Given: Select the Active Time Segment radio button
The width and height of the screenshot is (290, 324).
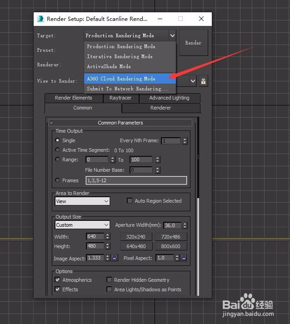Looking at the screenshot, I should point(57,150).
